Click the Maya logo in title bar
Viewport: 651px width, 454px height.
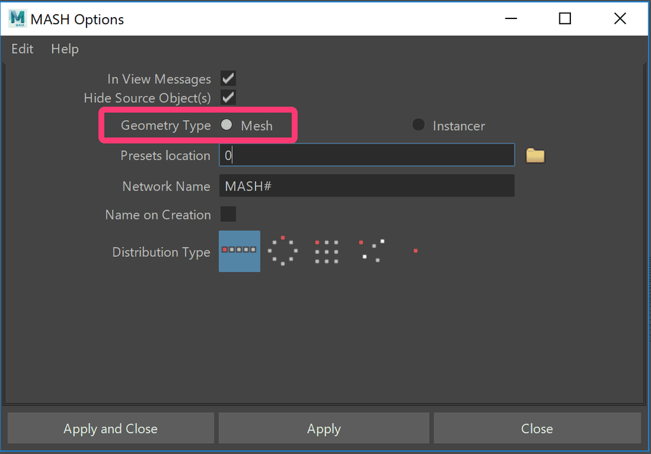click(17, 18)
